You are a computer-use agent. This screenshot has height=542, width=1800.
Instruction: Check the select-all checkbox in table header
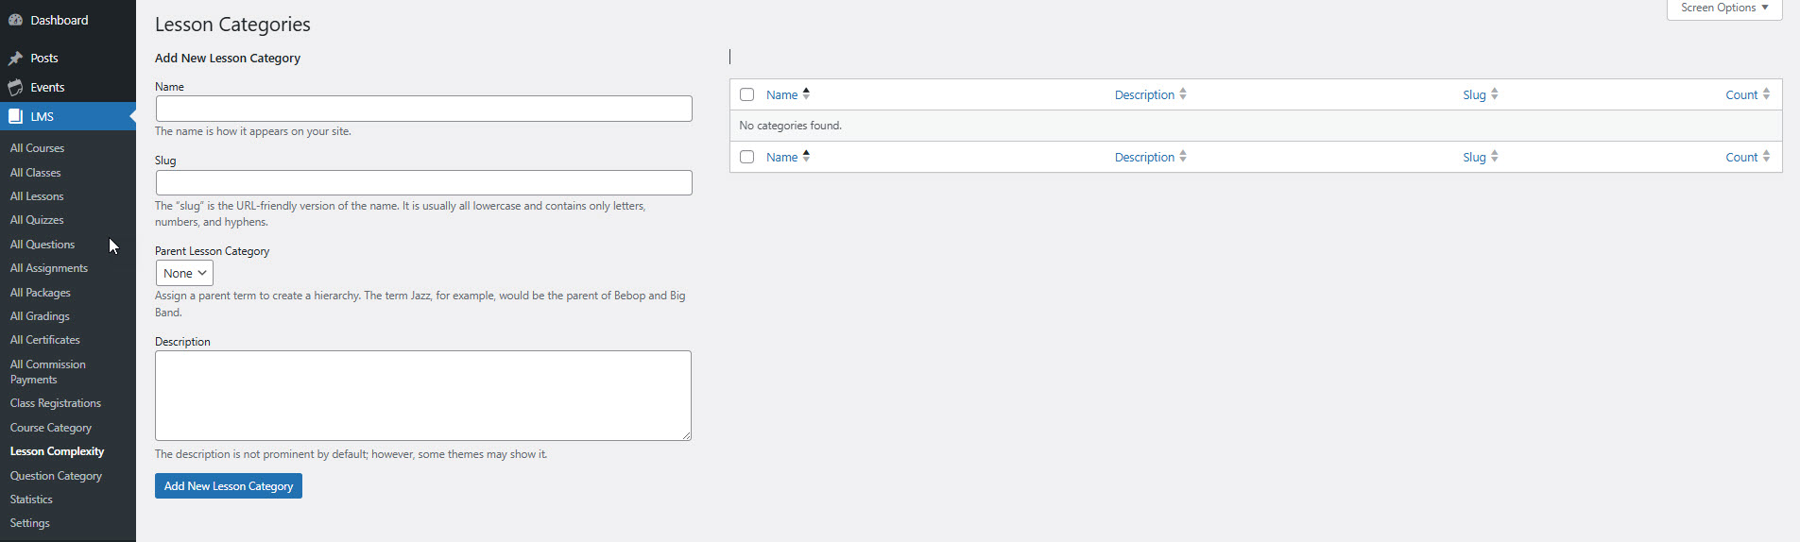(x=746, y=94)
